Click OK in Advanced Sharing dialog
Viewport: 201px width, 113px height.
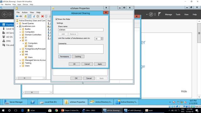[x=74, y=64]
